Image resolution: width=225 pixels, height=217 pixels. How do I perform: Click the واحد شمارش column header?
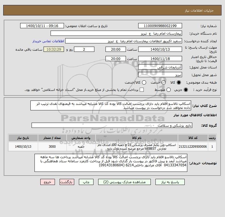coord(81,138)
